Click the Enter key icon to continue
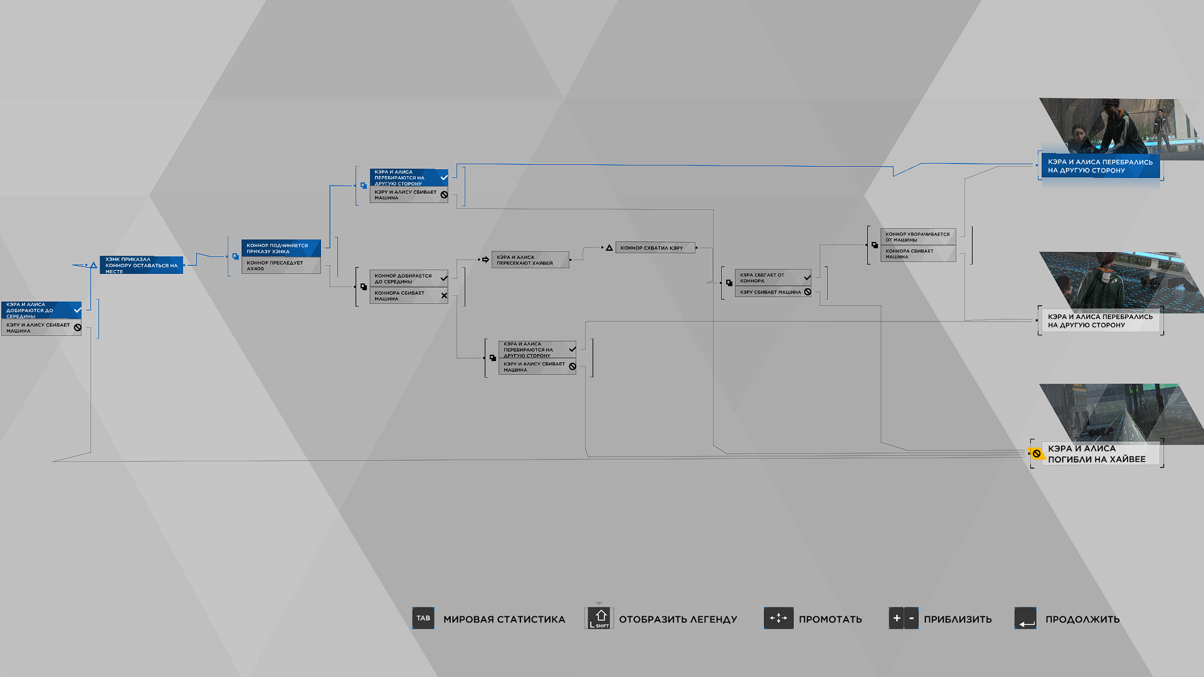Viewport: 1204px width, 677px height. (x=1025, y=618)
